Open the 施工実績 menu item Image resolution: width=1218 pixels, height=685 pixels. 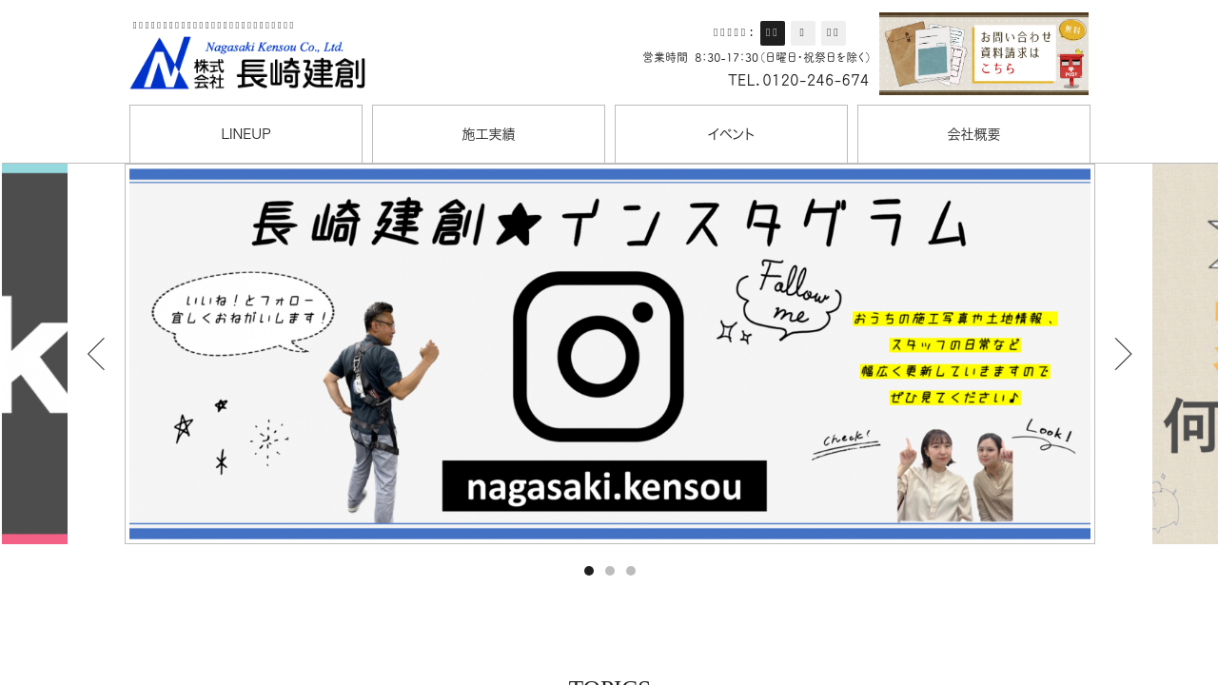pyautogui.click(x=488, y=134)
